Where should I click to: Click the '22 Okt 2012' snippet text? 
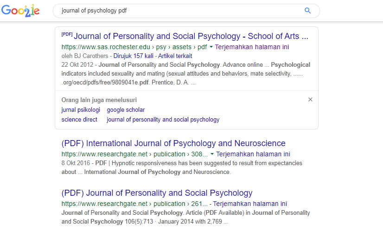(x=77, y=65)
